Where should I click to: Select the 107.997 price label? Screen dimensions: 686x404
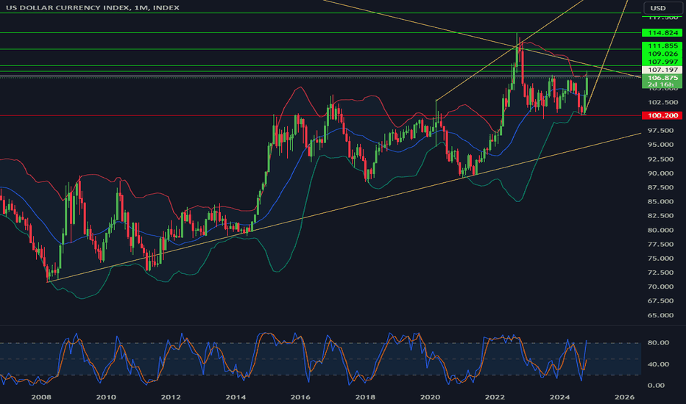[662, 62]
